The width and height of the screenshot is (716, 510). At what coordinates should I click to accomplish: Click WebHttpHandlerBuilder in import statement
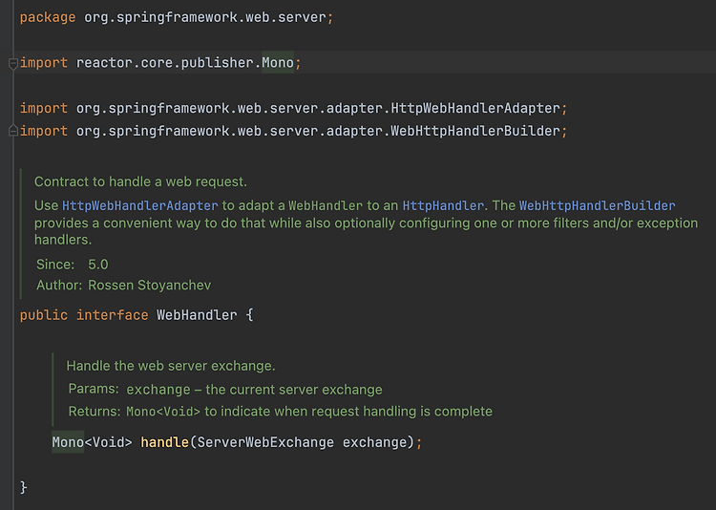pos(475,131)
